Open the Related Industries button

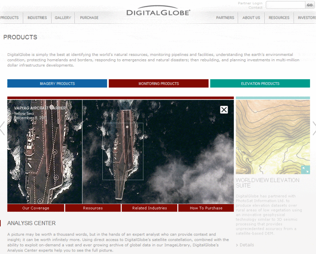(x=149, y=208)
